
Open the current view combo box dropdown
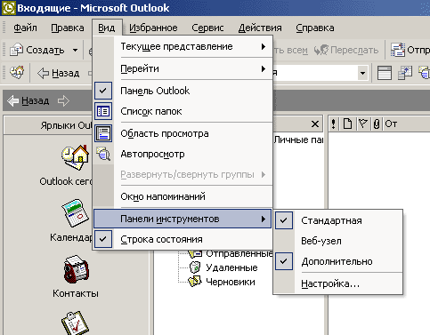pos(362,73)
